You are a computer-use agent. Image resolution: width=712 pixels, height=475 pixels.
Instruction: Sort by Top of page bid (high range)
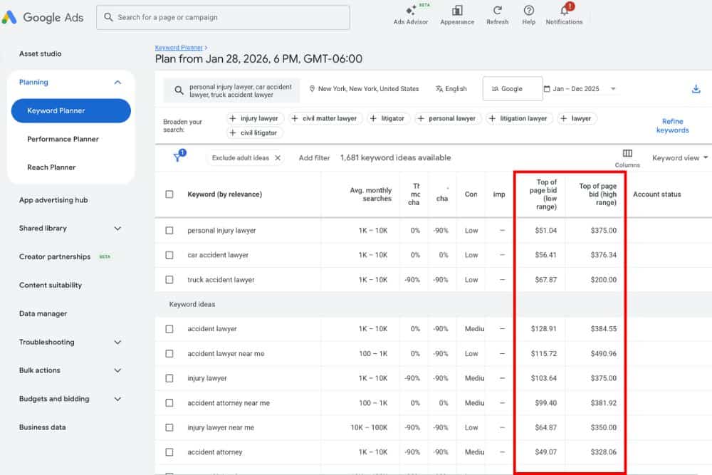point(597,194)
